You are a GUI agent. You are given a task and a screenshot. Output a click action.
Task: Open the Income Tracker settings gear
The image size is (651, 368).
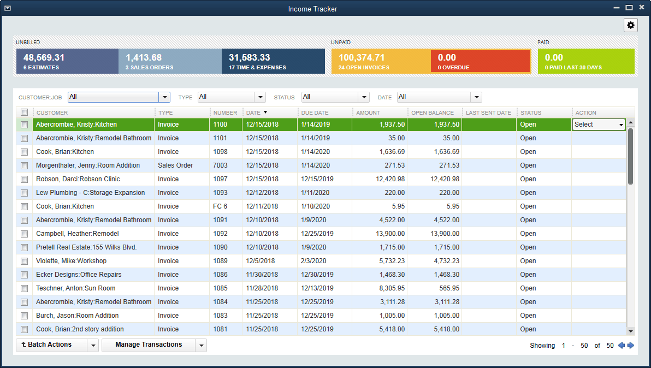[x=631, y=25]
